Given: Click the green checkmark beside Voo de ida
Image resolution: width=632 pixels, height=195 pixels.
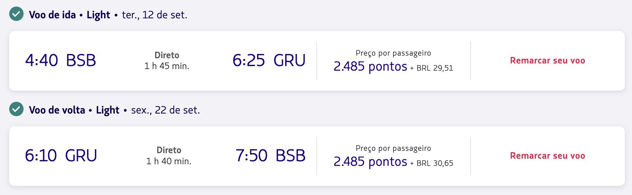Looking at the screenshot, I should [x=16, y=14].
